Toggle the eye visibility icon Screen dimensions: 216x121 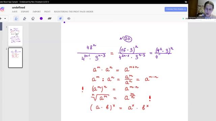tap(69, 18)
